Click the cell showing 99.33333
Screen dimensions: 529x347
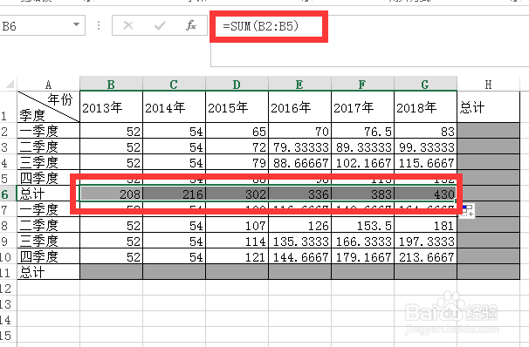(425, 146)
